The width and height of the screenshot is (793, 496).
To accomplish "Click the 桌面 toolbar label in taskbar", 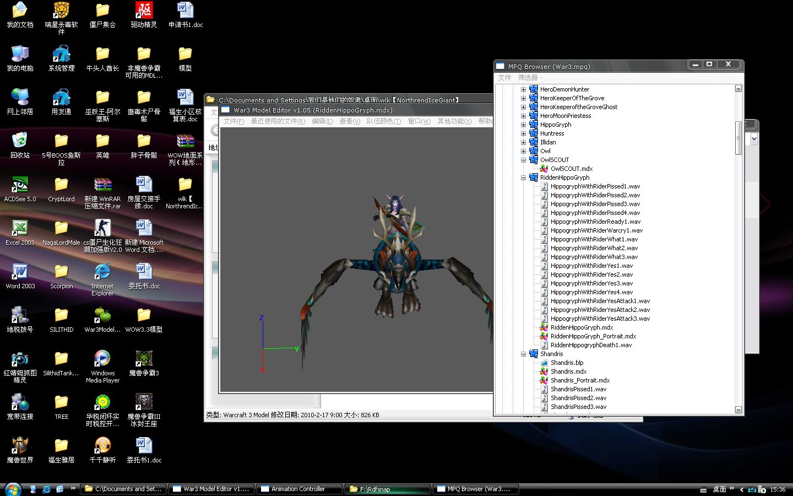I will pyautogui.click(x=719, y=489).
